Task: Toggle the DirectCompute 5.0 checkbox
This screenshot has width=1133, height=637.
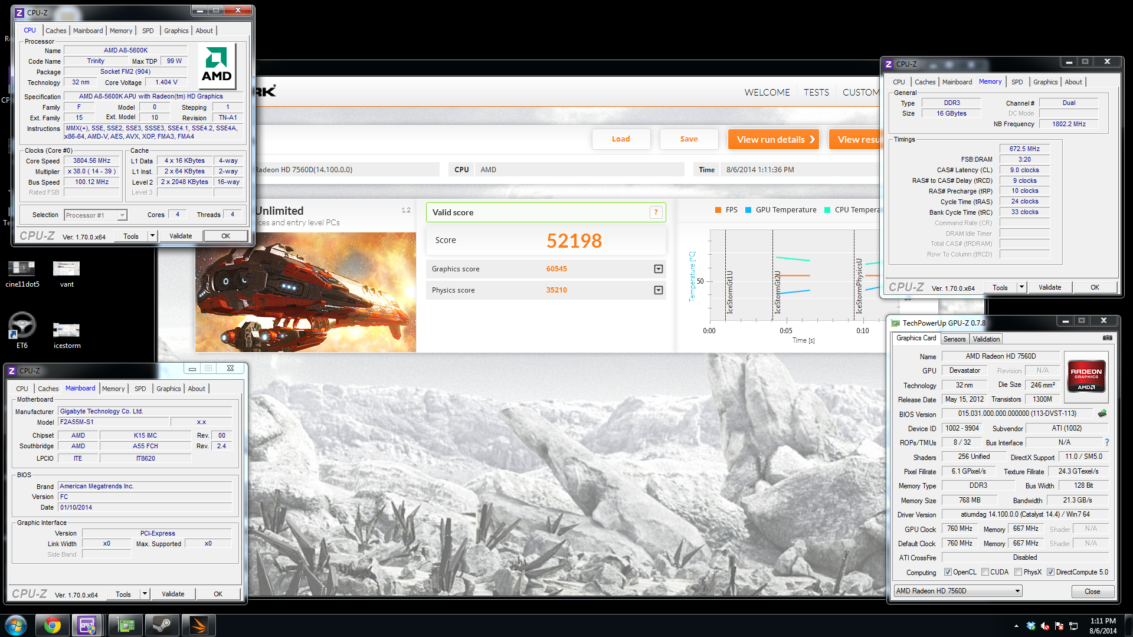Action: click(x=1050, y=572)
